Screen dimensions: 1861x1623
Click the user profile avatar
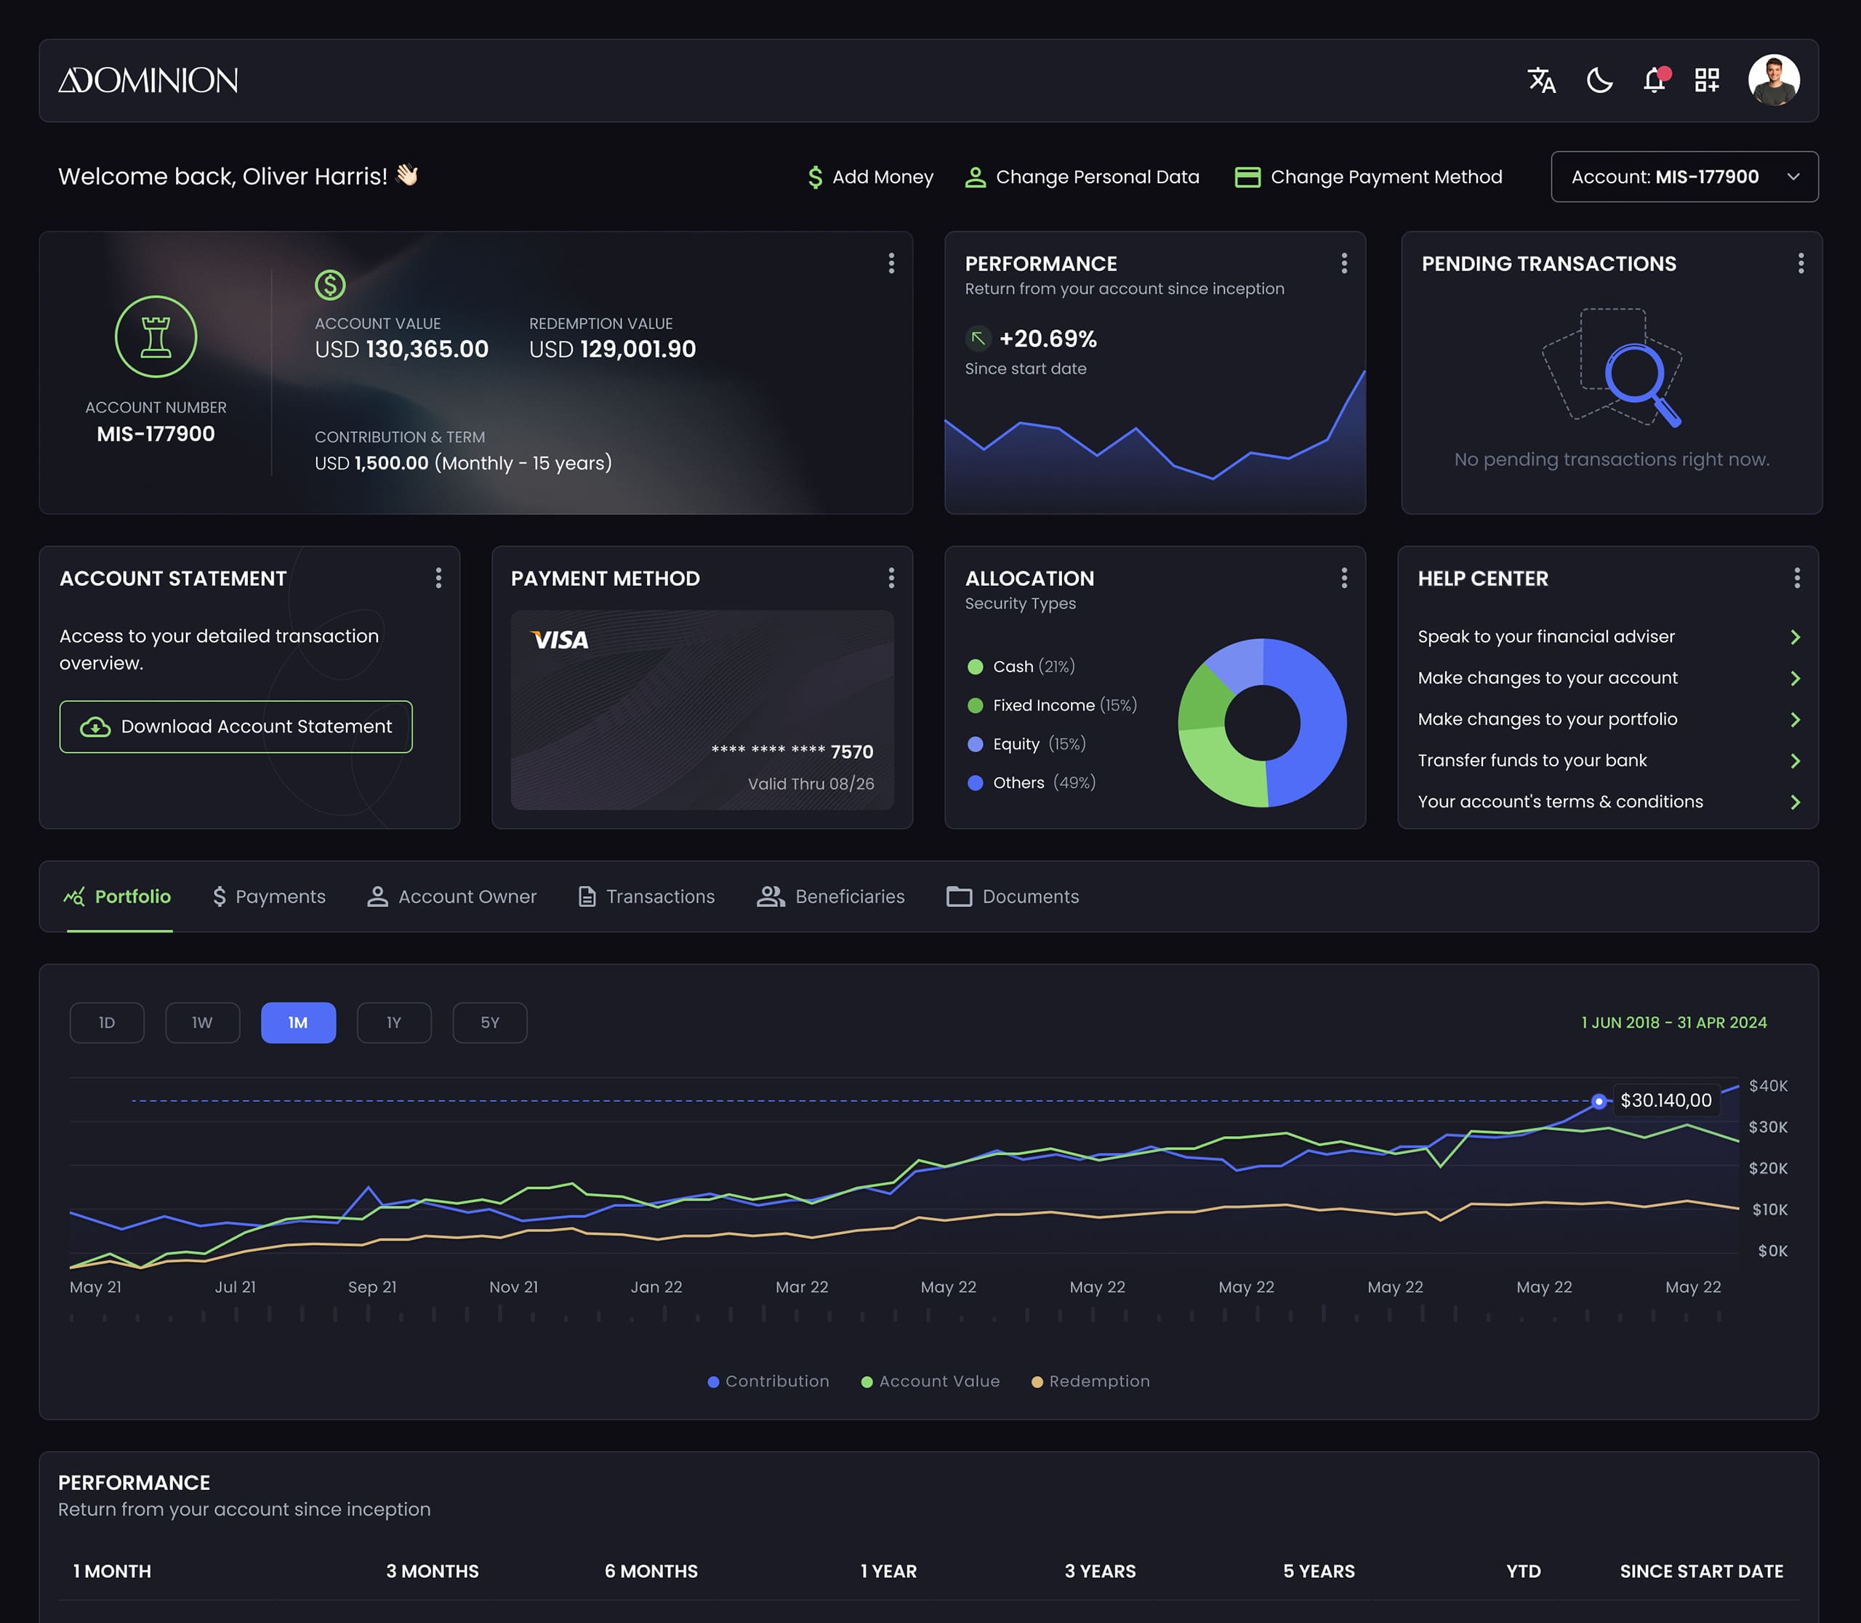[1773, 81]
